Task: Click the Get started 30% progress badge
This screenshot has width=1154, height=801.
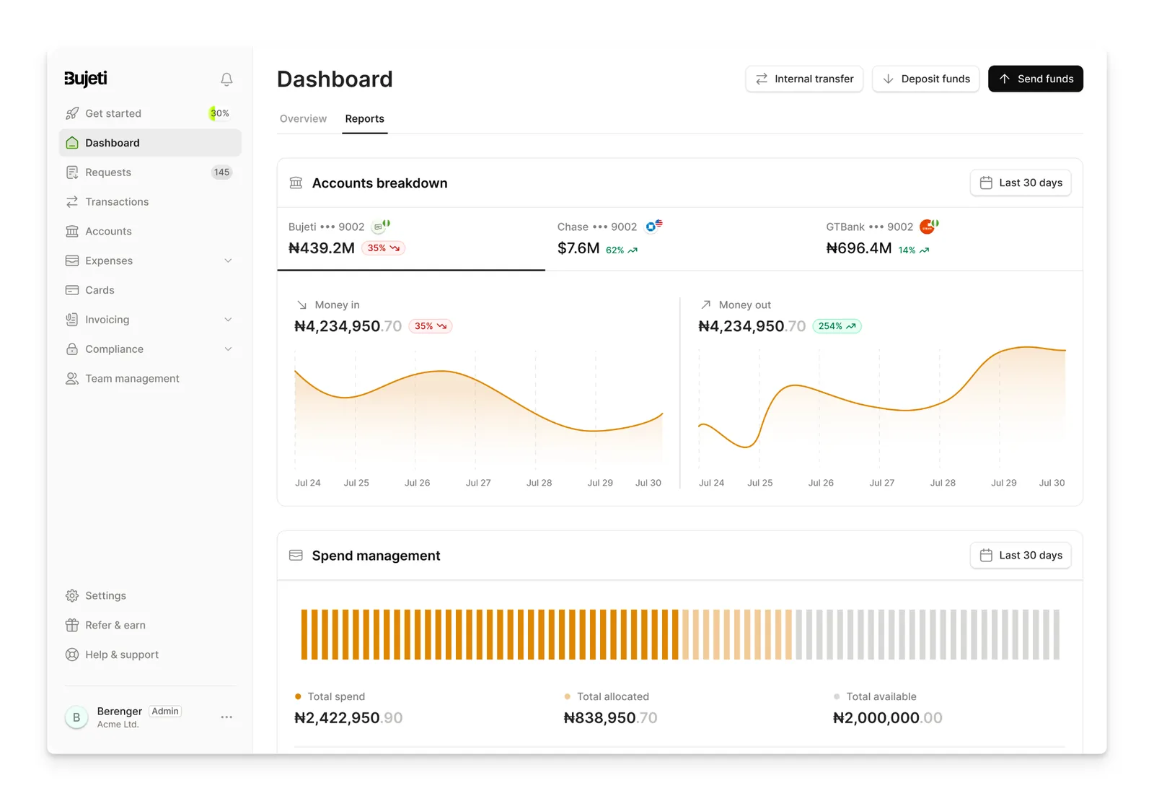Action: coord(220,113)
